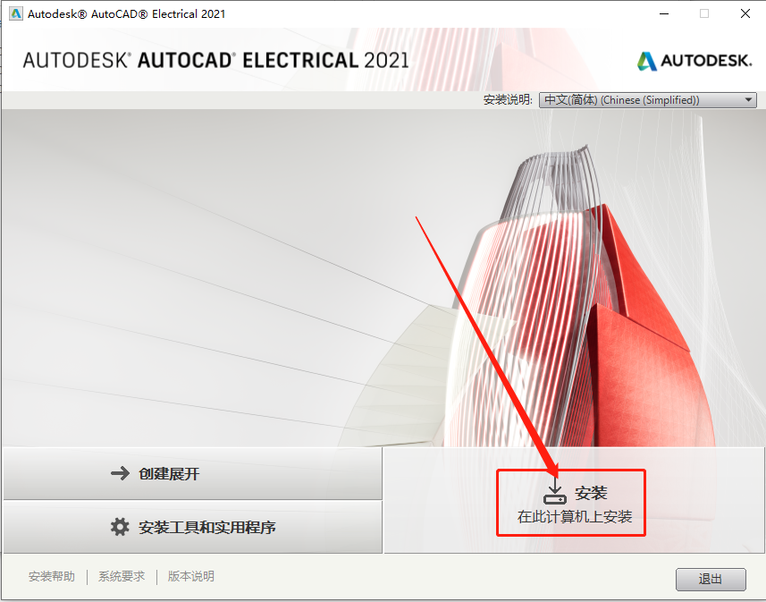
Task: Click the AUTODESK wordmark in the header
Action: tap(706, 61)
